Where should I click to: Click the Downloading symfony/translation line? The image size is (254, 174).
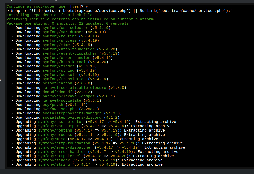pyautogui.click(x=60, y=79)
